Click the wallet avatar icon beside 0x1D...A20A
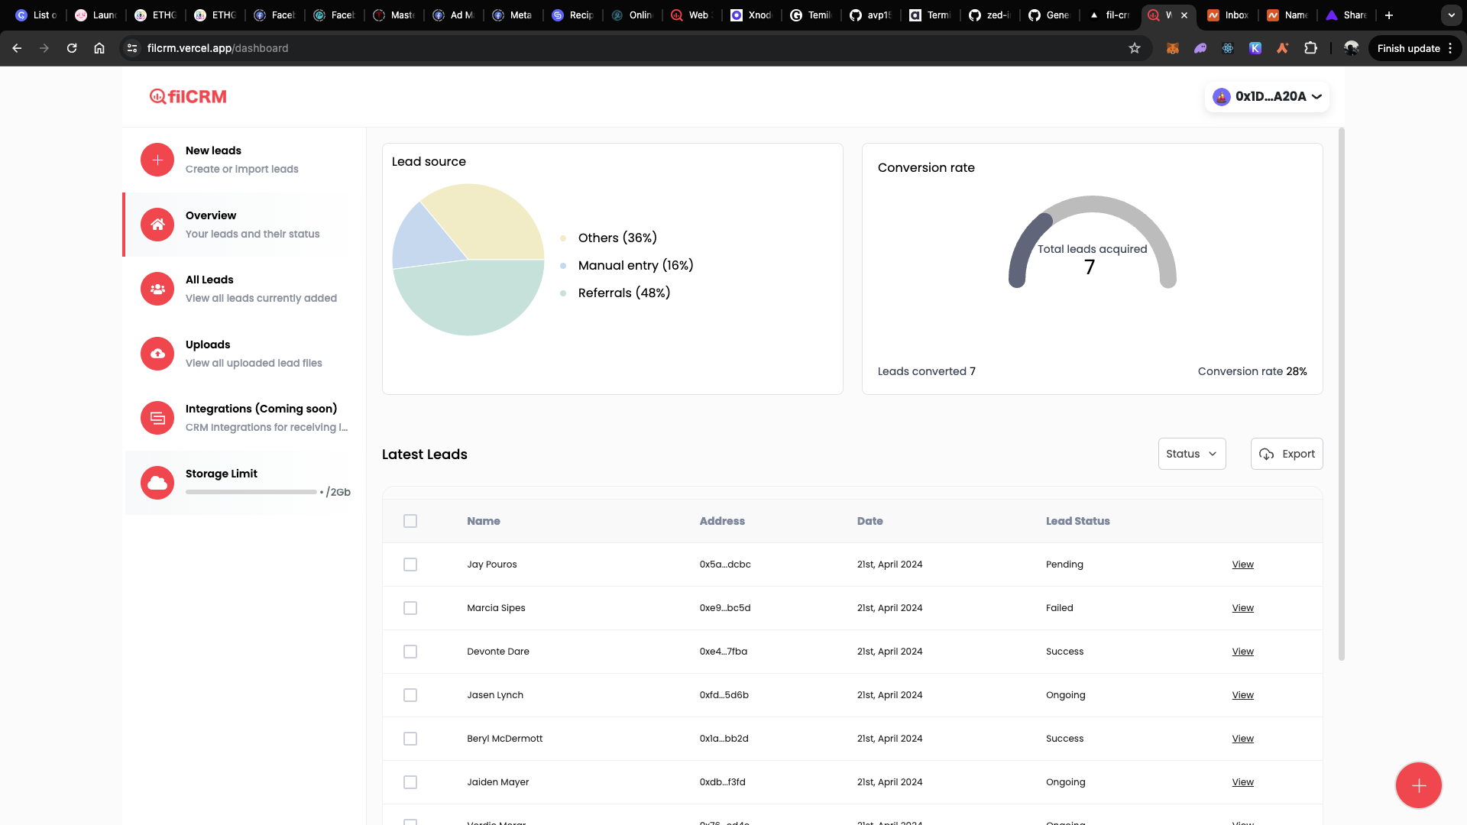Viewport: 1467px width, 825px height. tap(1222, 97)
